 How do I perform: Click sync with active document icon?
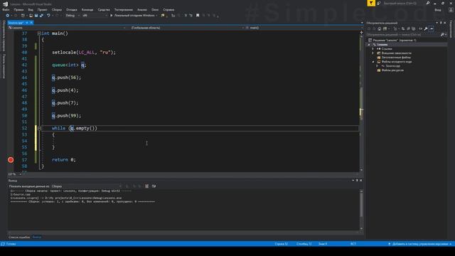click(403, 28)
